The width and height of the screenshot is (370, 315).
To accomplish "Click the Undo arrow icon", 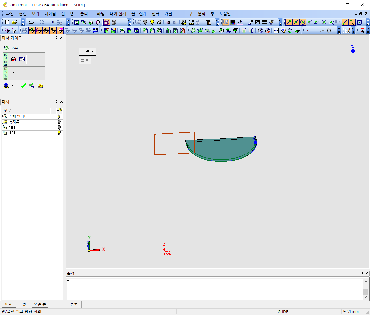I will click(31, 22).
